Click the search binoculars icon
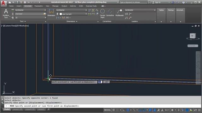This screenshot has height=113, width=202. click(149, 2)
